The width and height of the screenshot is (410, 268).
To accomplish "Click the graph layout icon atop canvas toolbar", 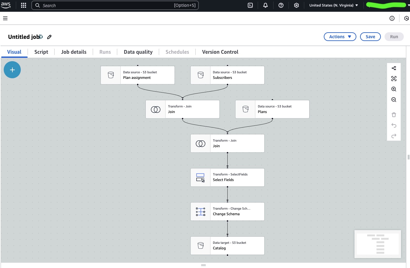I will click(394, 68).
